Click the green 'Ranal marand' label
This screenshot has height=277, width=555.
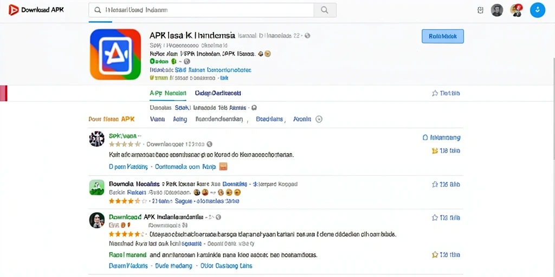127,254
